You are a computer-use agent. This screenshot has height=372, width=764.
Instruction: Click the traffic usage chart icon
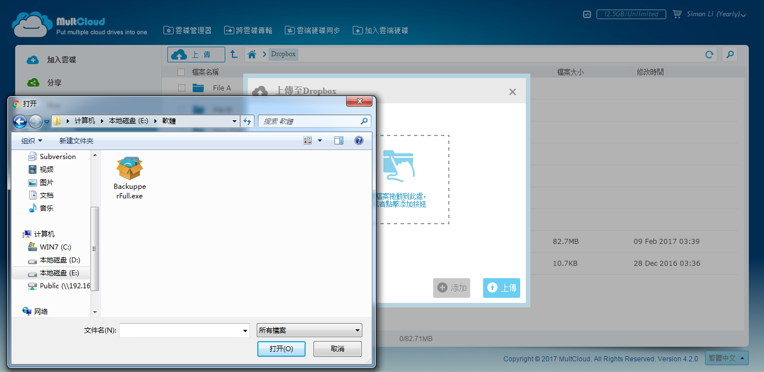point(587,15)
